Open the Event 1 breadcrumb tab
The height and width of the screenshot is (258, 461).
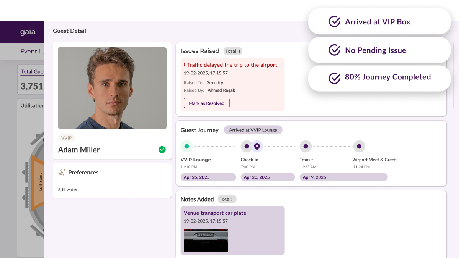point(31,52)
